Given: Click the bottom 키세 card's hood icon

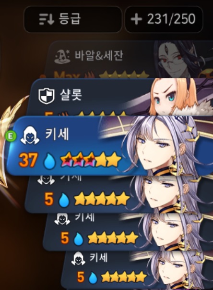Looking at the screenshot, I should pyautogui.click(x=78, y=259).
